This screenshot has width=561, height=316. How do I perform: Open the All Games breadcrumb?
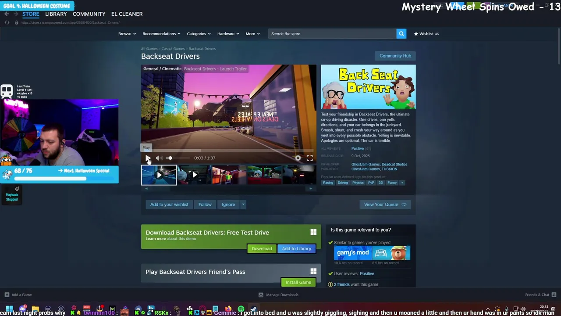[149, 49]
